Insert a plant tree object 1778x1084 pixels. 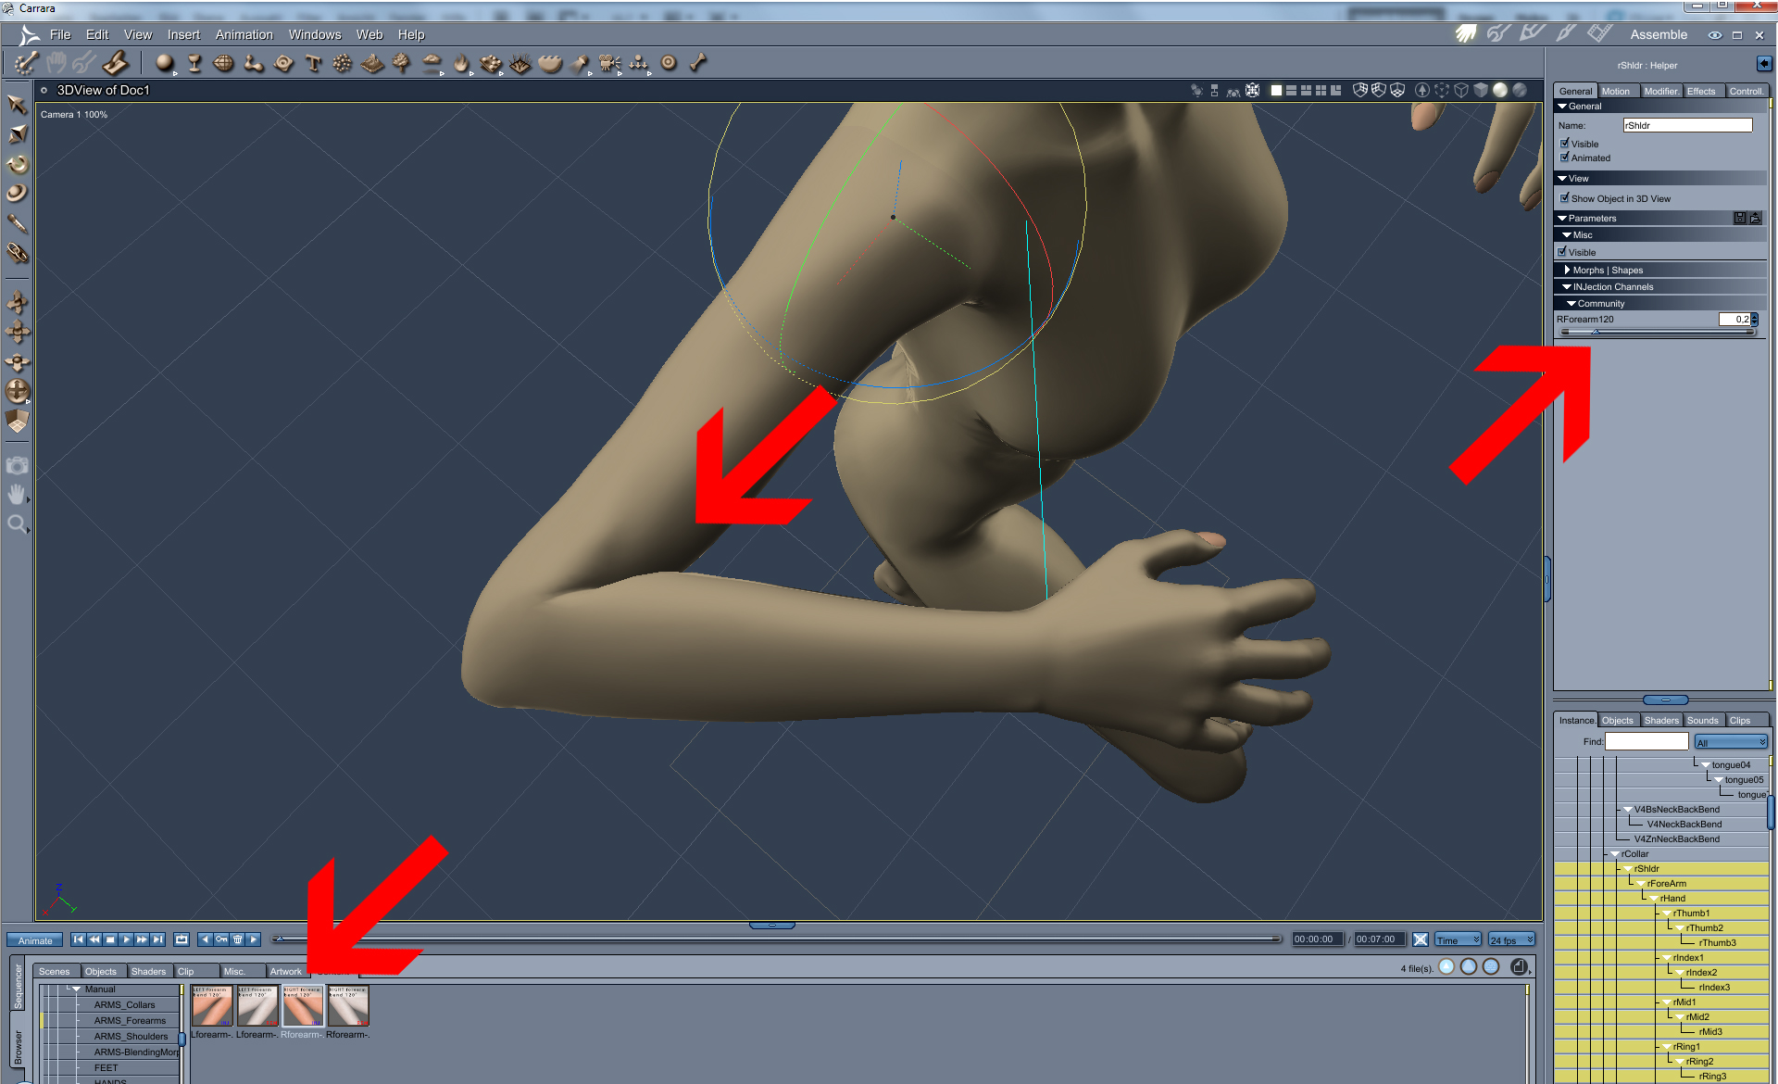(x=401, y=63)
